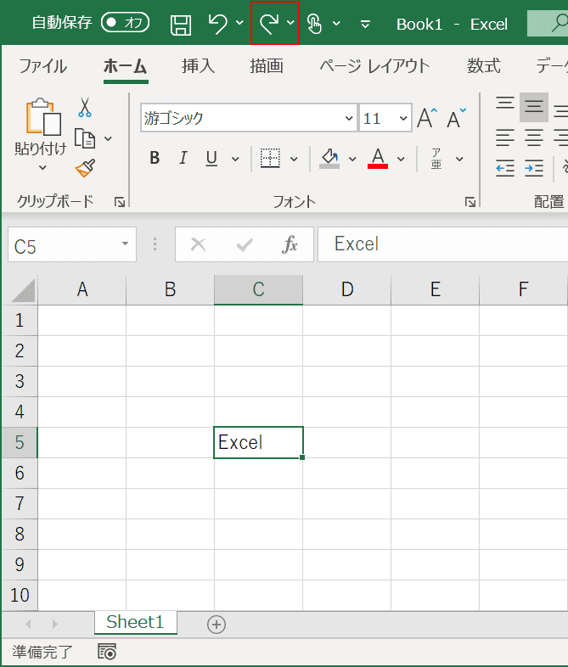Increase indent
The height and width of the screenshot is (667, 568).
click(534, 169)
